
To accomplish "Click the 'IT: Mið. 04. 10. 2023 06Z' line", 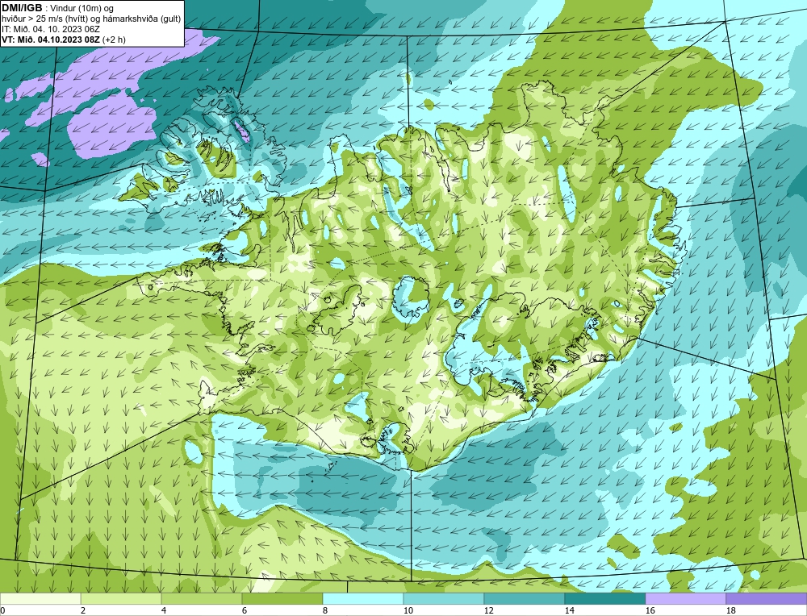I will 51,29.
